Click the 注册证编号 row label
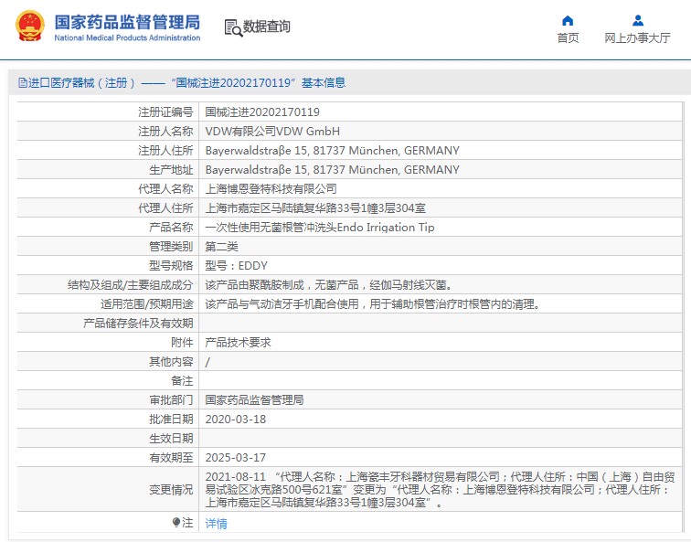The height and width of the screenshot is (542, 691). [165, 112]
